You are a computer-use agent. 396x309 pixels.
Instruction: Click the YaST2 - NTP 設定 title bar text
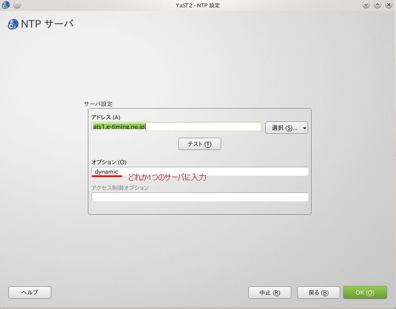click(x=198, y=5)
